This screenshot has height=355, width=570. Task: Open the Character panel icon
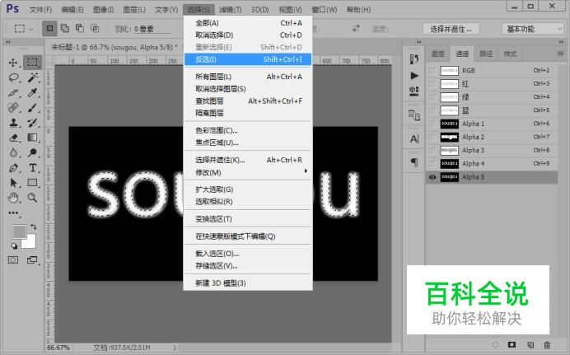pyautogui.click(x=414, y=139)
